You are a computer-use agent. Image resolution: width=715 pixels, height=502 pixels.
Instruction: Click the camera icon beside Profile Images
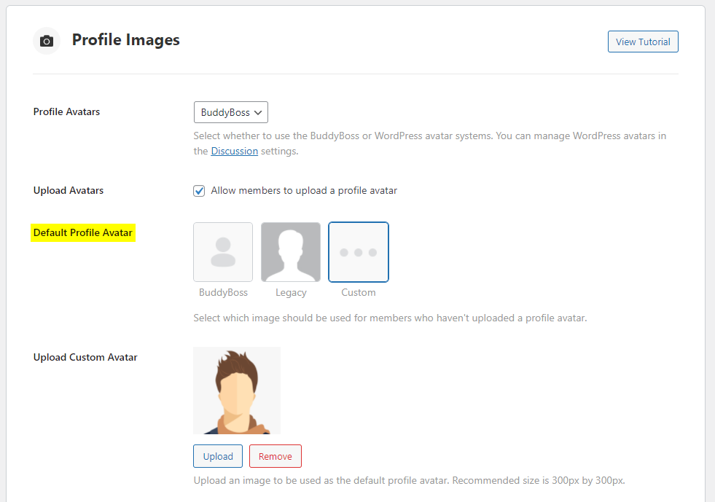[x=47, y=41]
